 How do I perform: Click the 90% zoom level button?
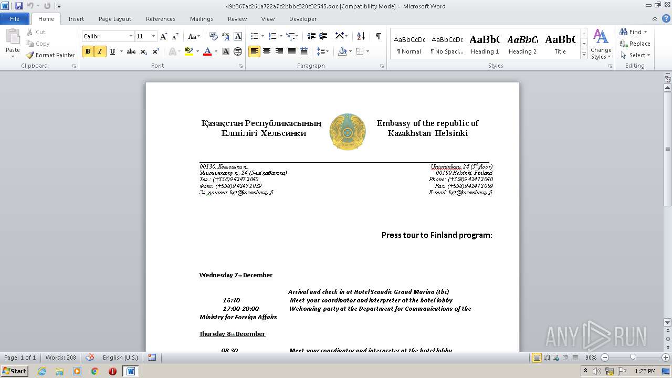coord(591,358)
